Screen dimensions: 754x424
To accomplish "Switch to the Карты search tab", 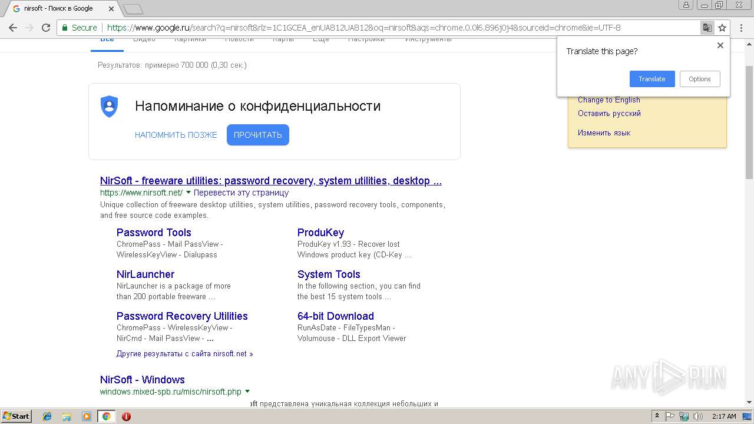I will (283, 39).
